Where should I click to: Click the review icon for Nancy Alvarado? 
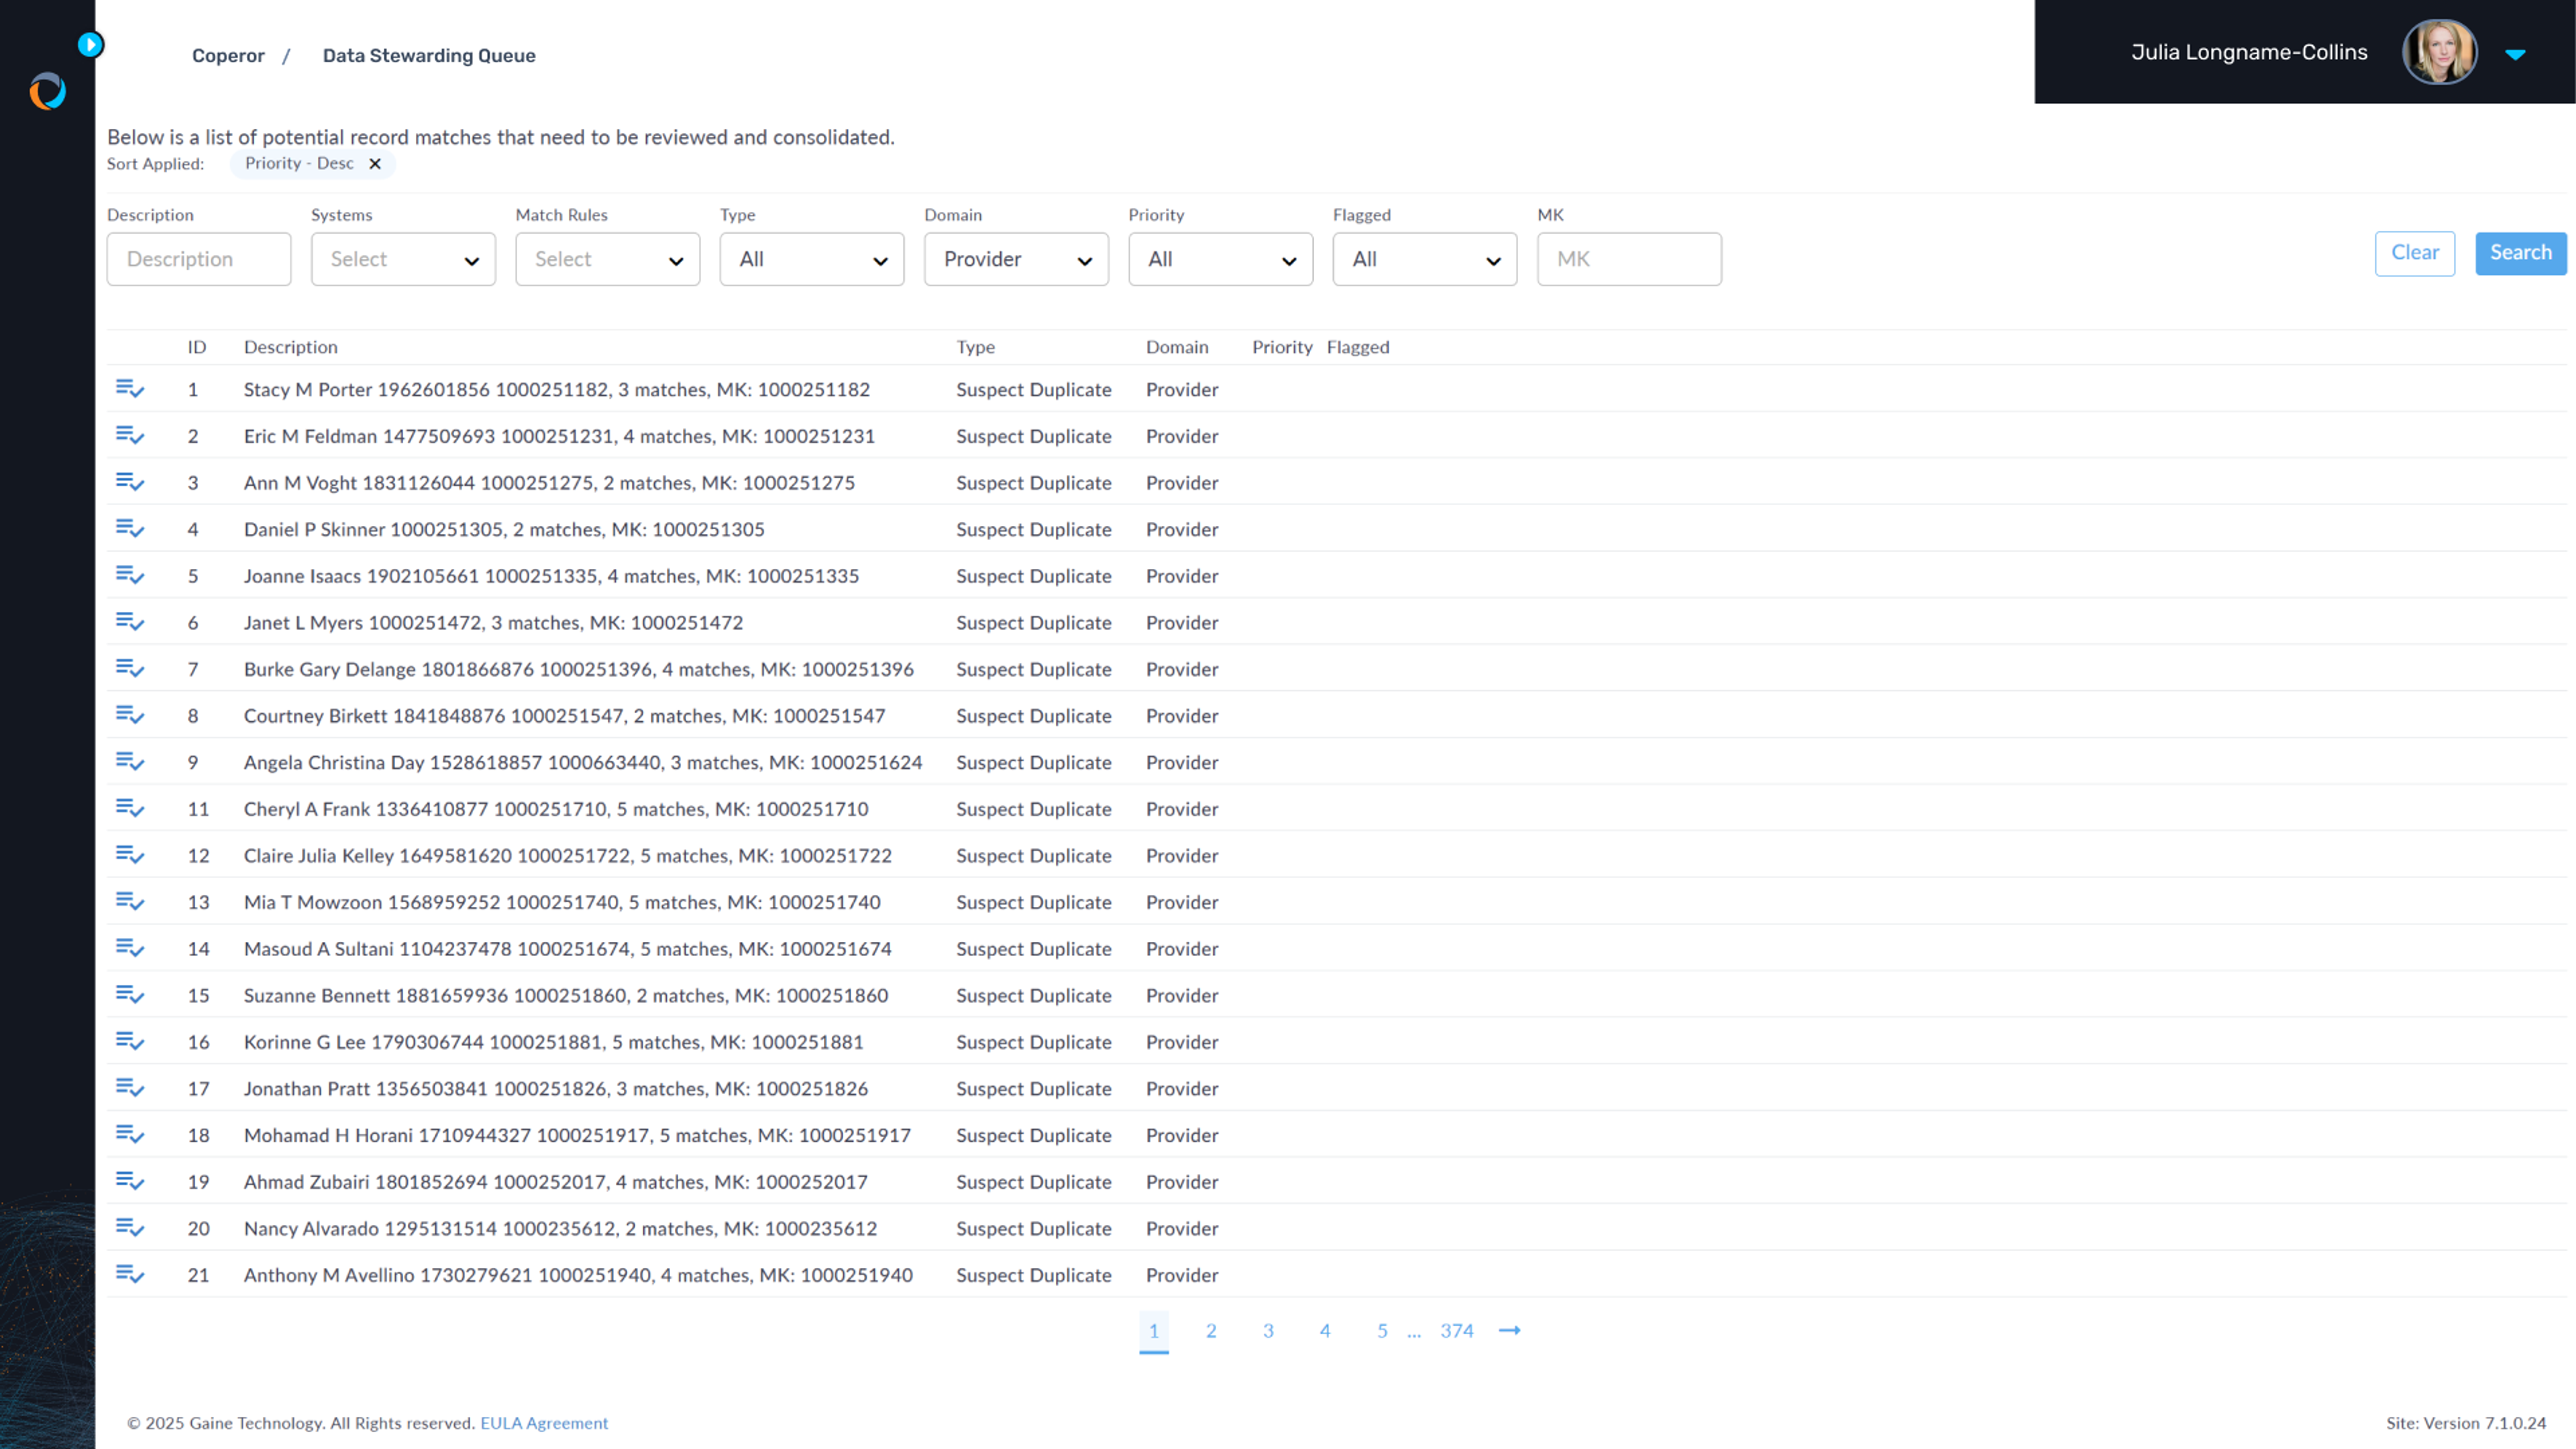point(129,1228)
